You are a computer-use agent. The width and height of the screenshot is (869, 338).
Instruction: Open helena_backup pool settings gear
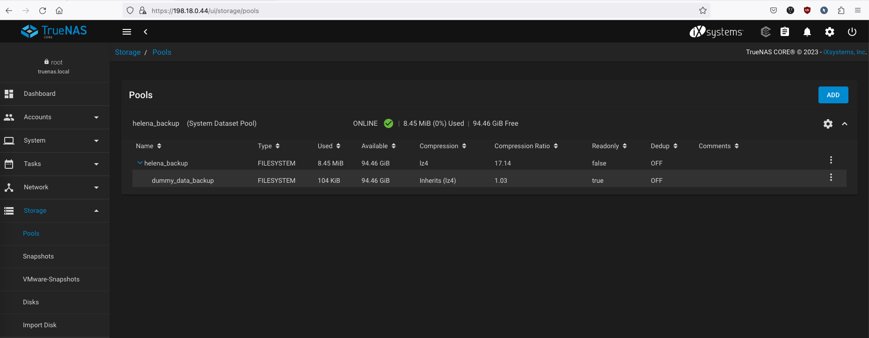click(828, 124)
